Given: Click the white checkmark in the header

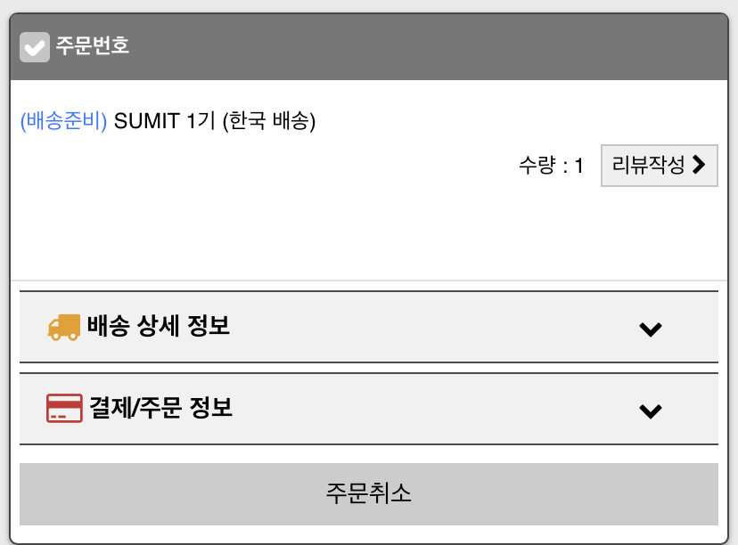Looking at the screenshot, I should (x=35, y=47).
